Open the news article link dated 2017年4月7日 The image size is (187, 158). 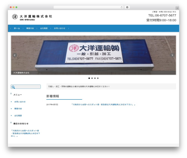[104, 105]
